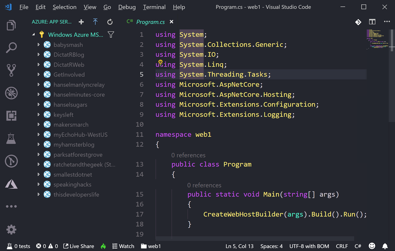
Task: Create new web app with plus icon
Action: pyautogui.click(x=81, y=22)
